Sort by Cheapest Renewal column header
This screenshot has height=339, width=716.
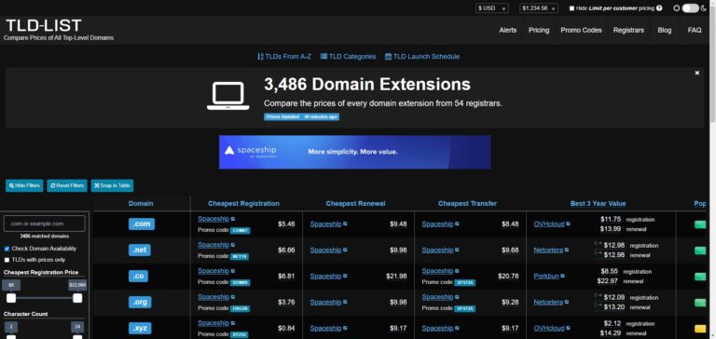pos(356,203)
